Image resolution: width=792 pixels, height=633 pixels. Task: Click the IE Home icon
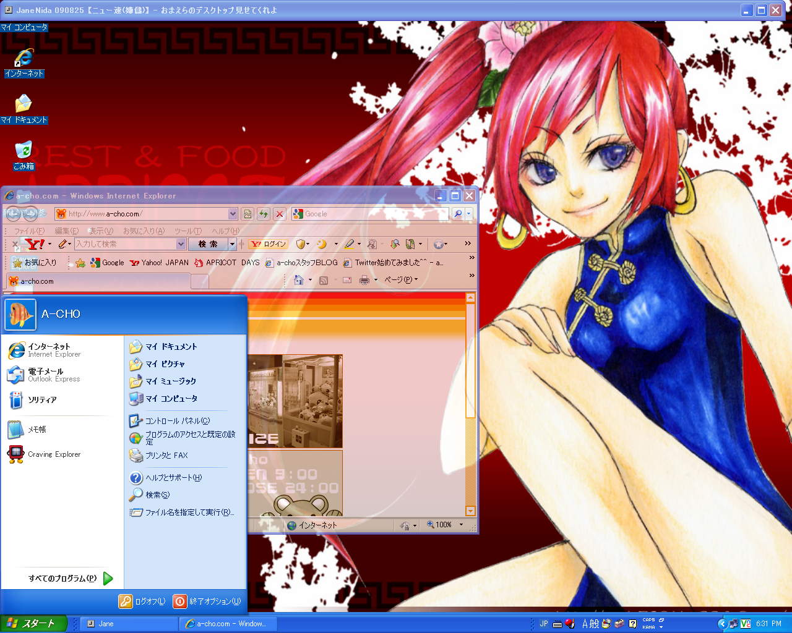pos(299,280)
